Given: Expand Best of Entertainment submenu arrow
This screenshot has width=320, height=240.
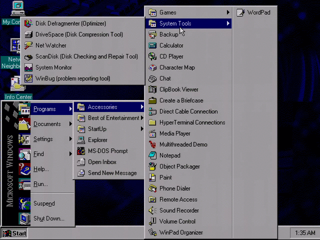Looking at the screenshot, I should coord(142,118).
